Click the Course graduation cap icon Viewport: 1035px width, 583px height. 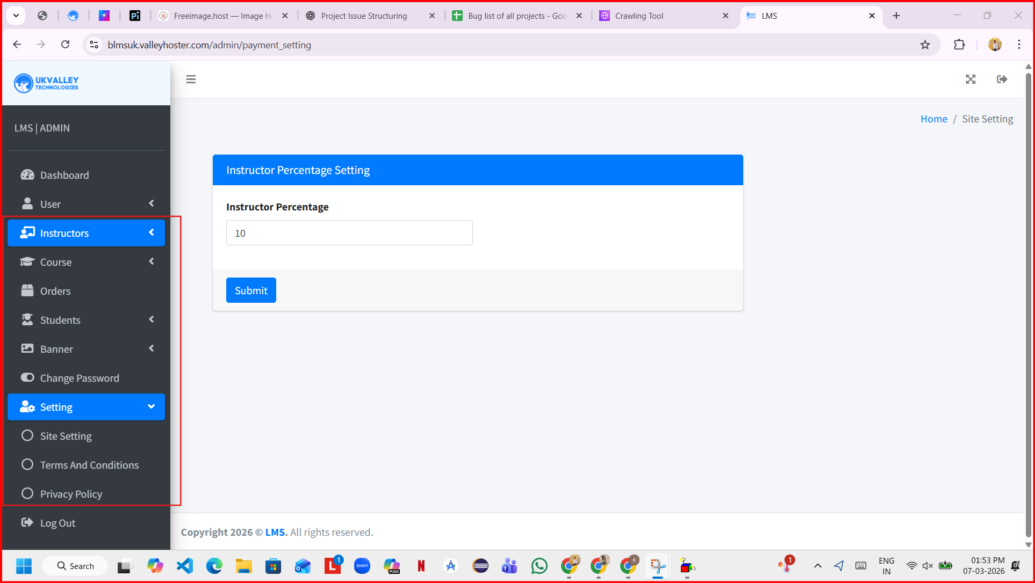click(x=27, y=262)
